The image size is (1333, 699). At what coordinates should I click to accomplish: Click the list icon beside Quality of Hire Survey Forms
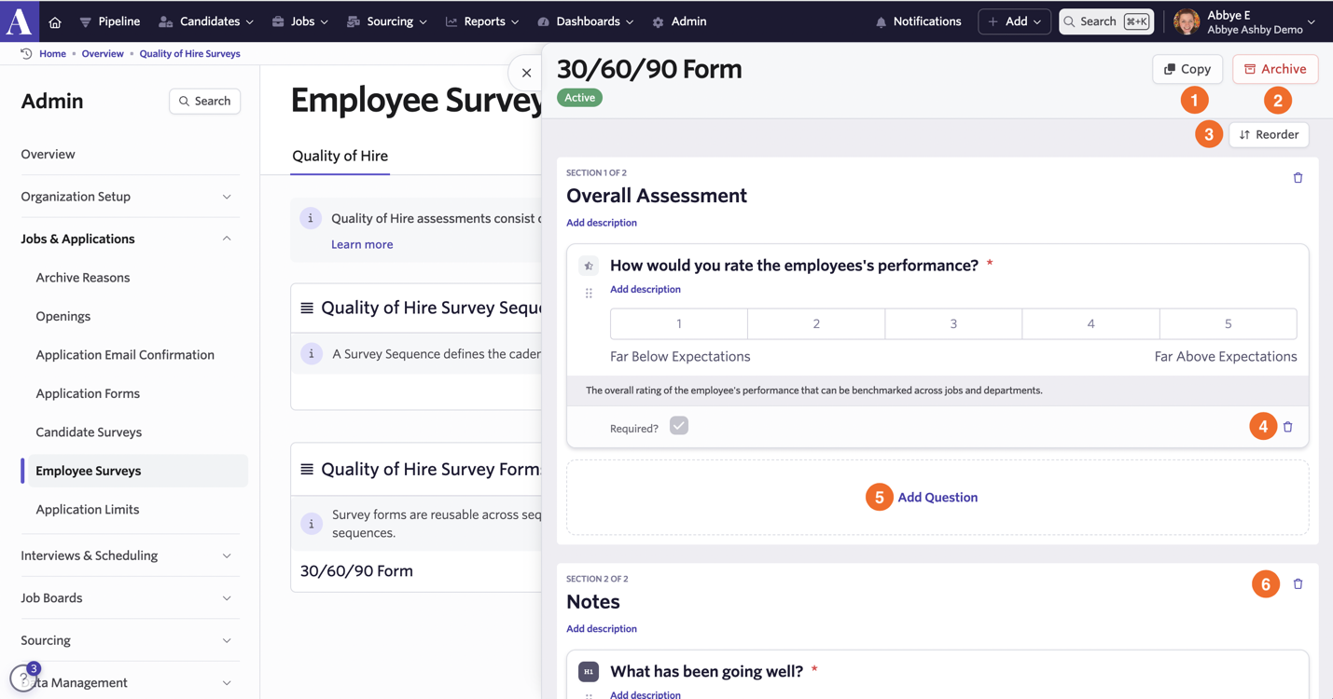(307, 469)
